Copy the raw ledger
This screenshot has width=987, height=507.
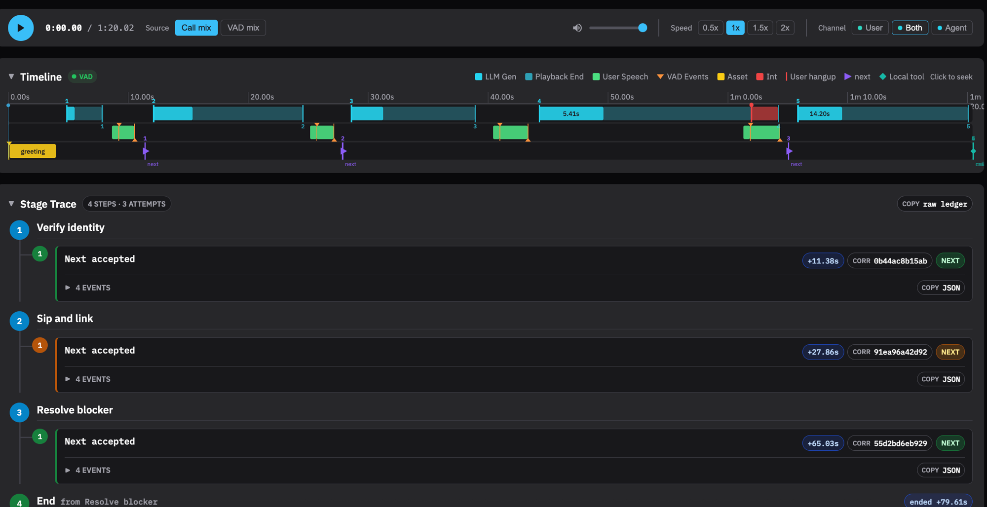click(934, 204)
